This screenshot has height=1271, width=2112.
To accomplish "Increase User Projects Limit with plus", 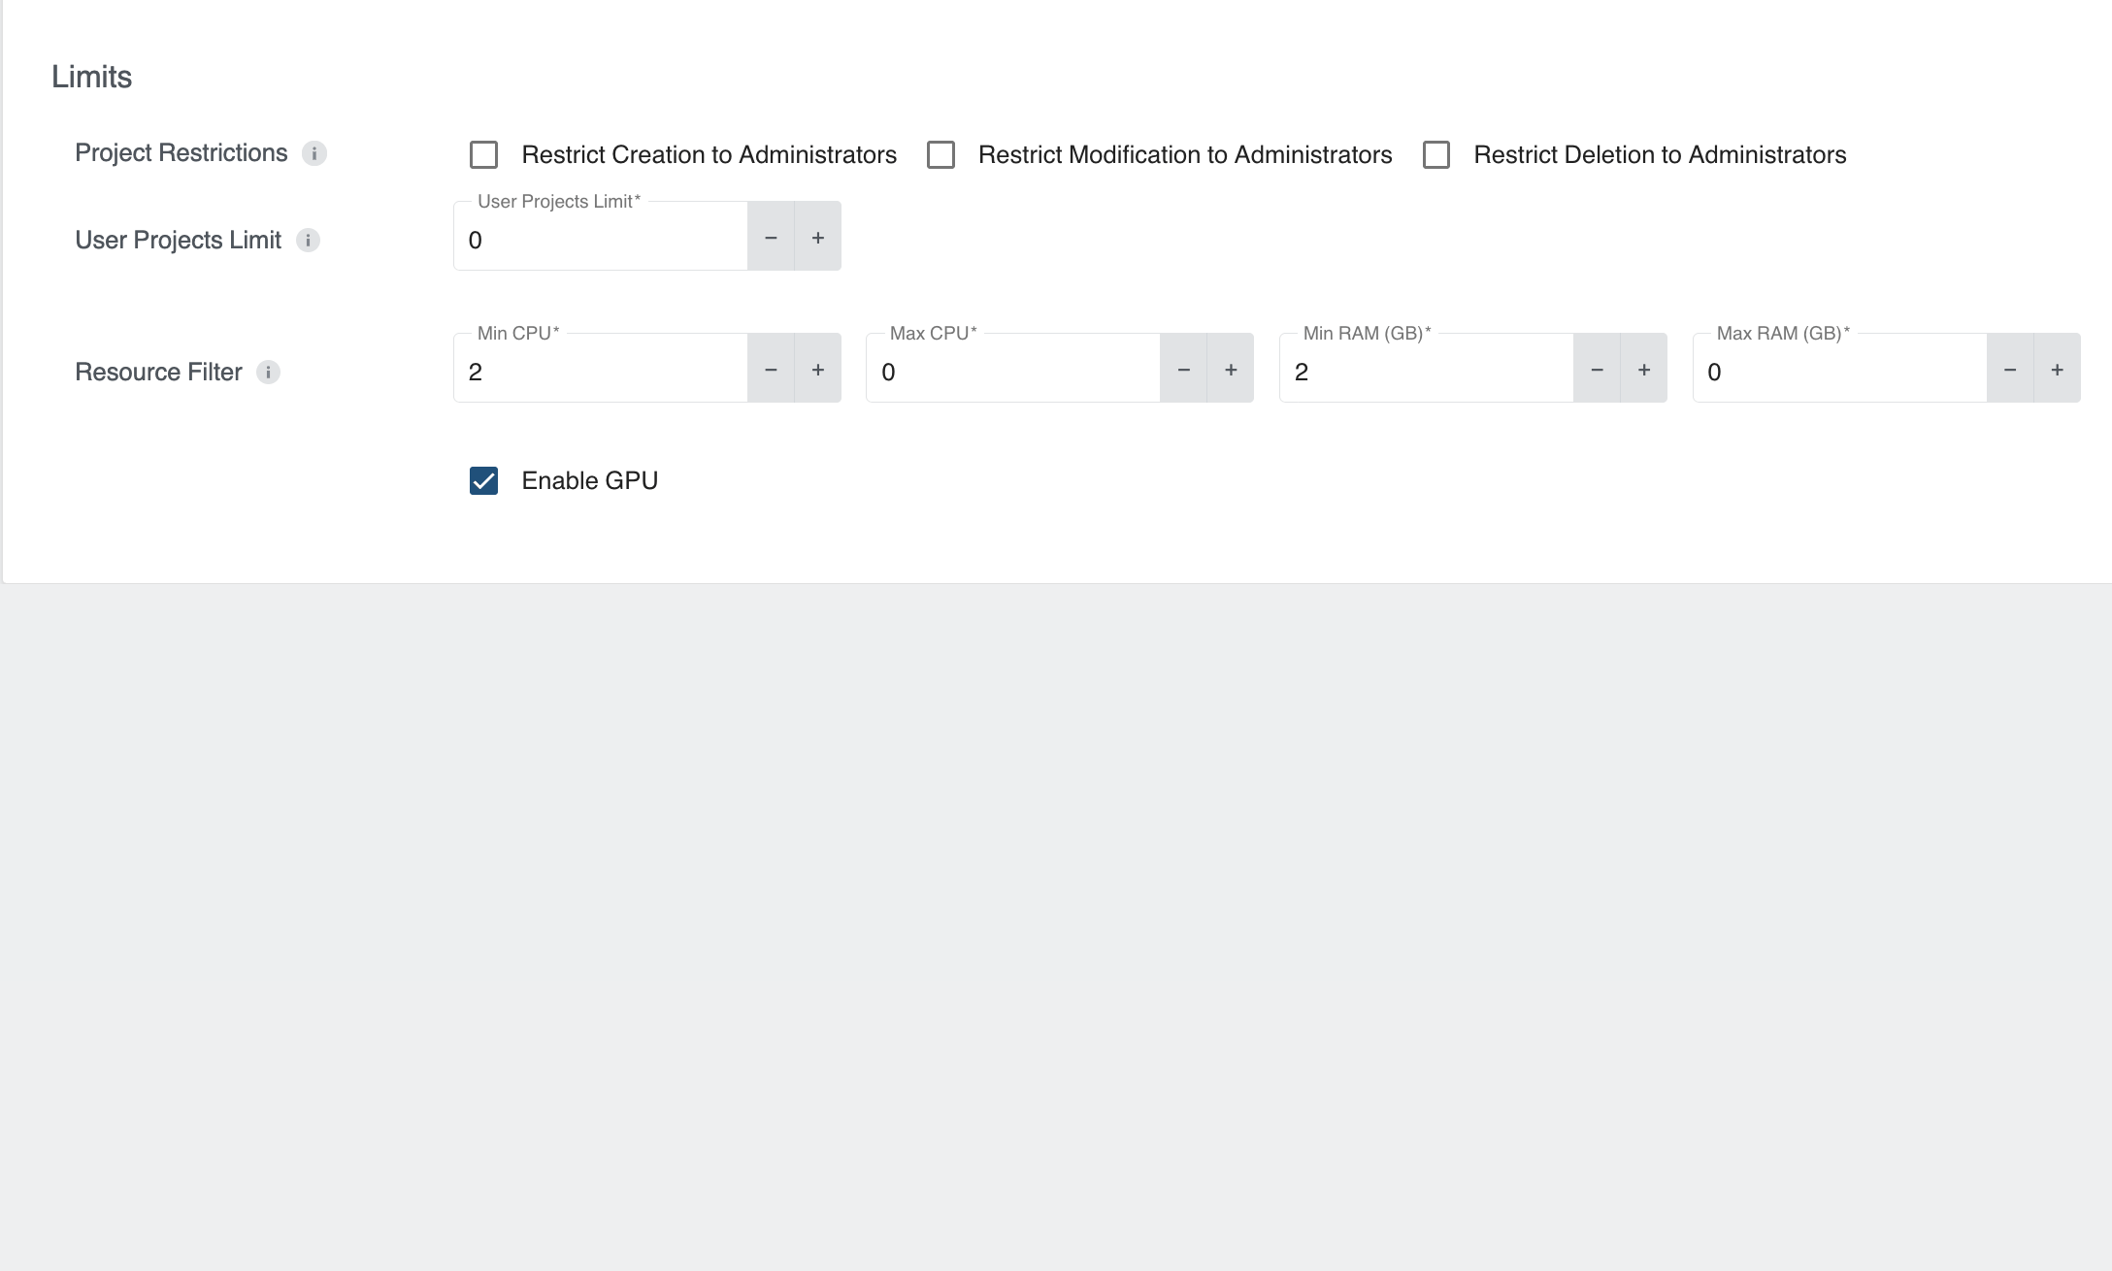I will tap(818, 238).
